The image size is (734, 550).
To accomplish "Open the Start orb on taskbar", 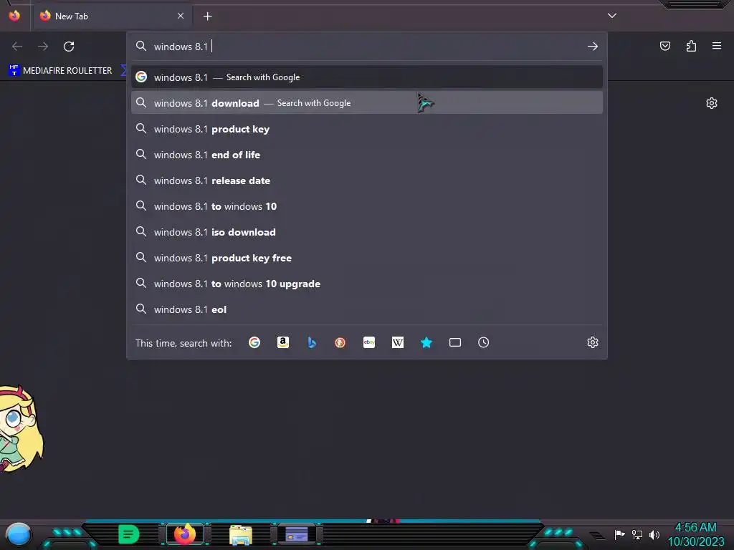I will [19, 534].
